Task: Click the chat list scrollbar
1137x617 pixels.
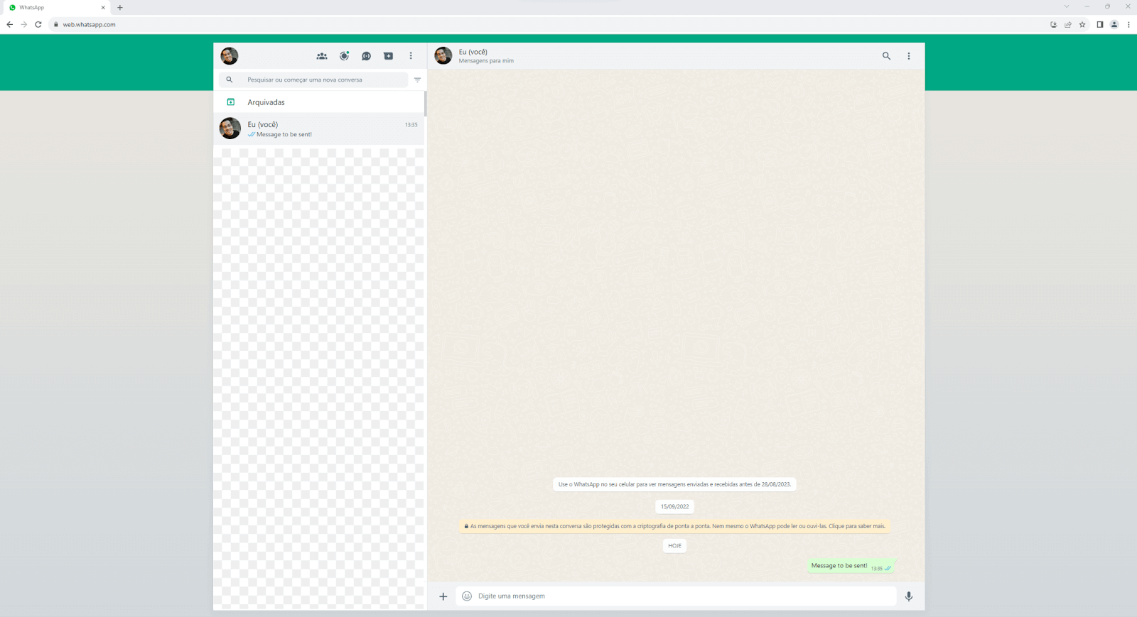Action: click(x=425, y=104)
